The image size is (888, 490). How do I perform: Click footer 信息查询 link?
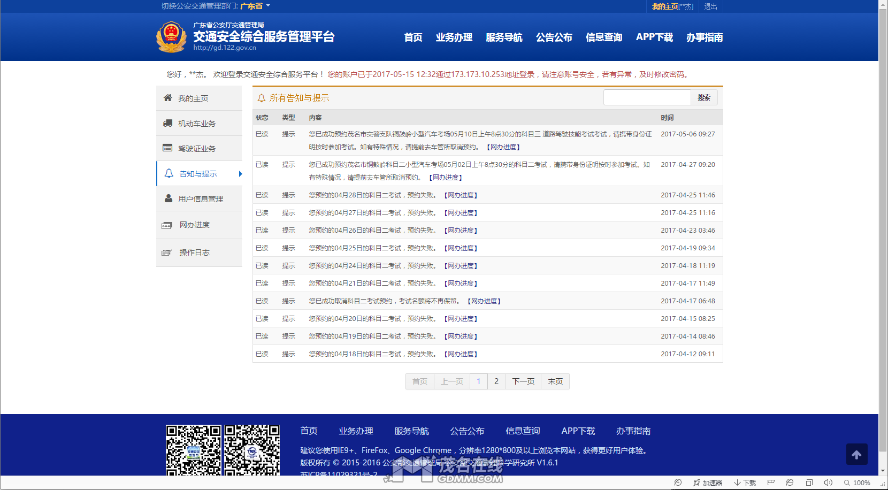pos(523,431)
